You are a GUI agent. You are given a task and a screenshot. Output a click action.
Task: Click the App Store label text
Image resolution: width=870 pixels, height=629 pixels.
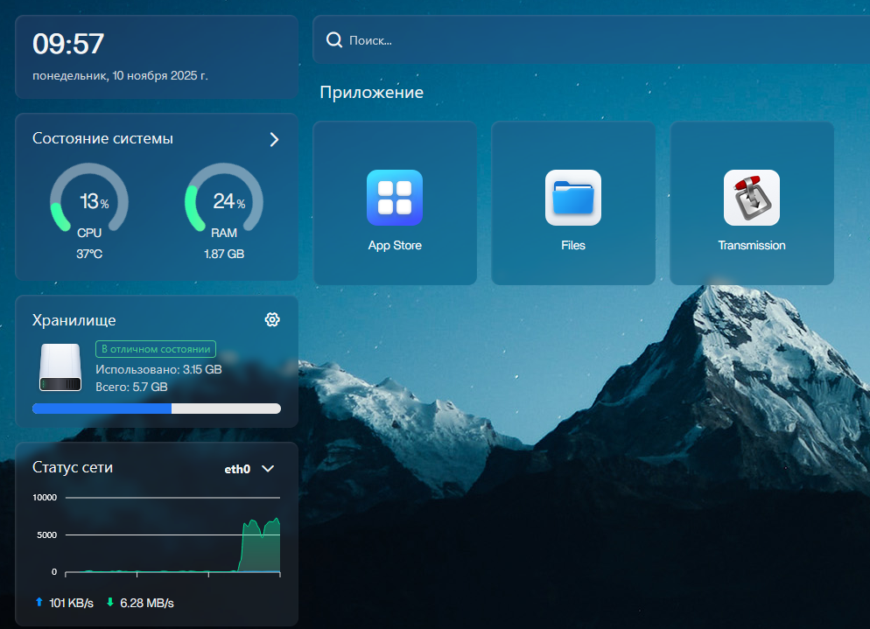click(395, 245)
